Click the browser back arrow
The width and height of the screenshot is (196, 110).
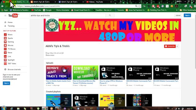coord(2,6)
